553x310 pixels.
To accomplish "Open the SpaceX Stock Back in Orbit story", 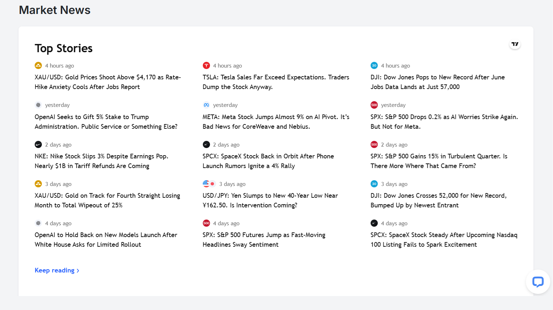I will tap(268, 161).
